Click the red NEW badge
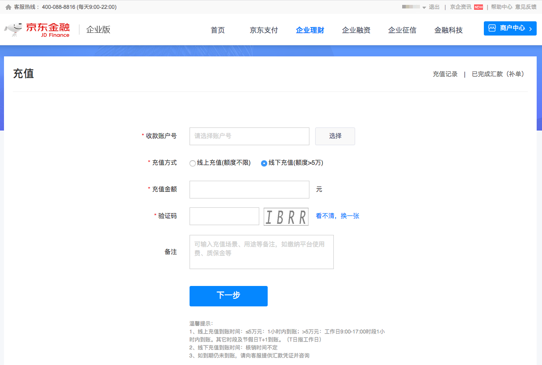This screenshot has height=365, width=542. [478, 7]
